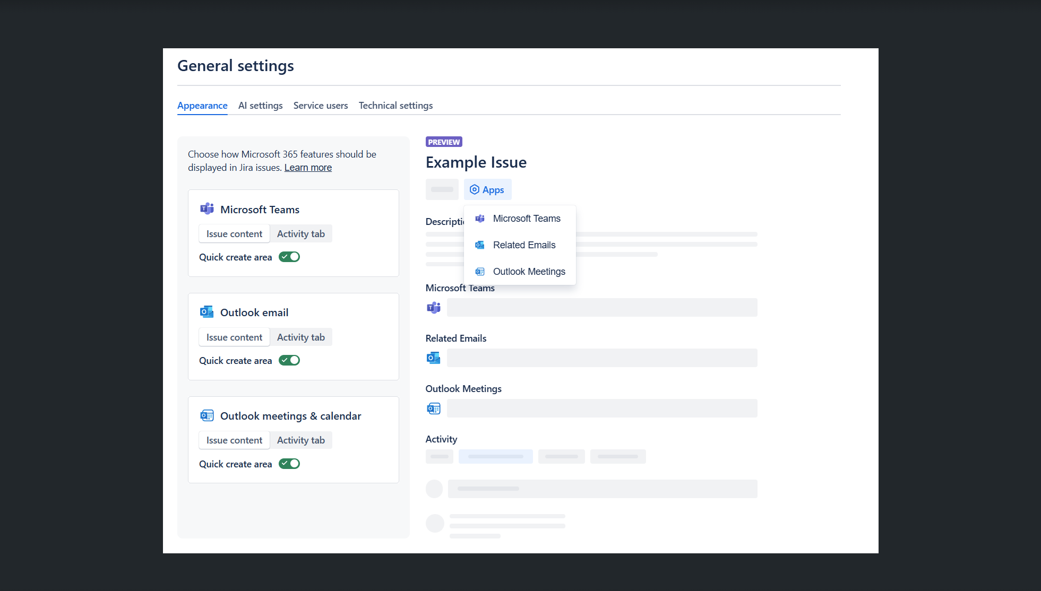1041x591 pixels.
Task: Toggle Quick create area for Microsoft Teams
Action: point(289,257)
